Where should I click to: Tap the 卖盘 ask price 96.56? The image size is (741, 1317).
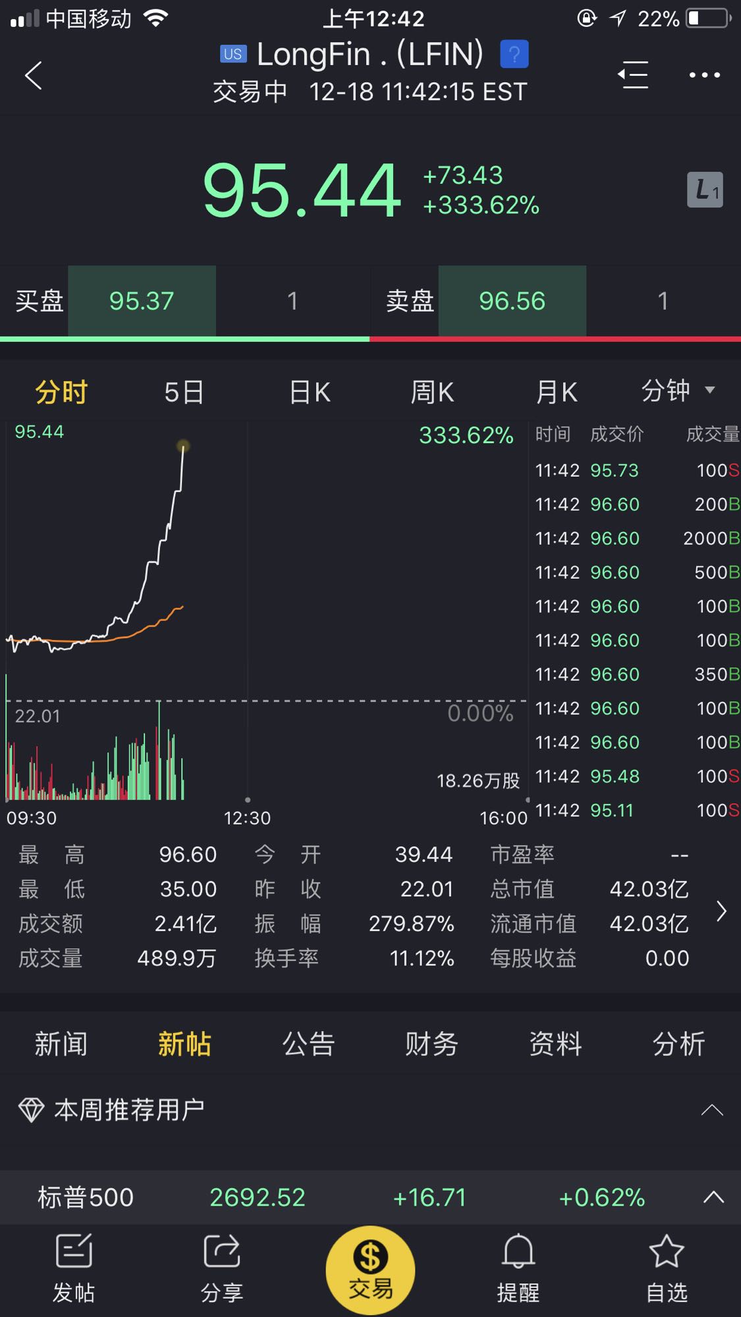(512, 302)
